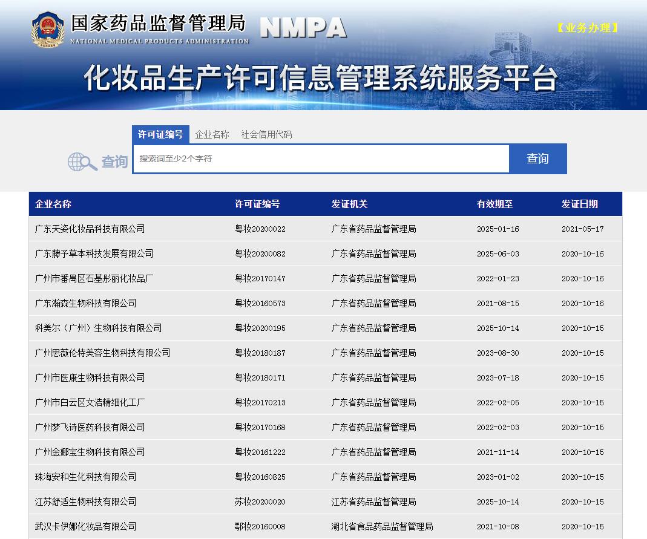The width and height of the screenshot is (647, 539).
Task: Select the 许可证编号 search tab
Action: 160,134
